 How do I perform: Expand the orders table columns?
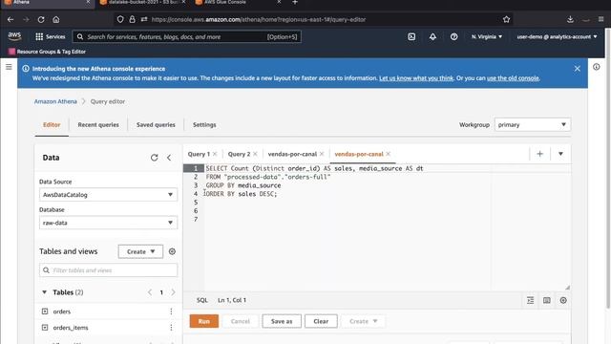(45, 312)
